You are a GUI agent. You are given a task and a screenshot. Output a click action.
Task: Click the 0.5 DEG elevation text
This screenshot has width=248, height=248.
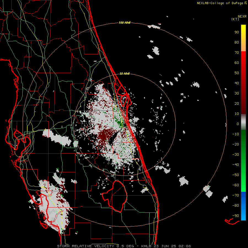point(125,246)
